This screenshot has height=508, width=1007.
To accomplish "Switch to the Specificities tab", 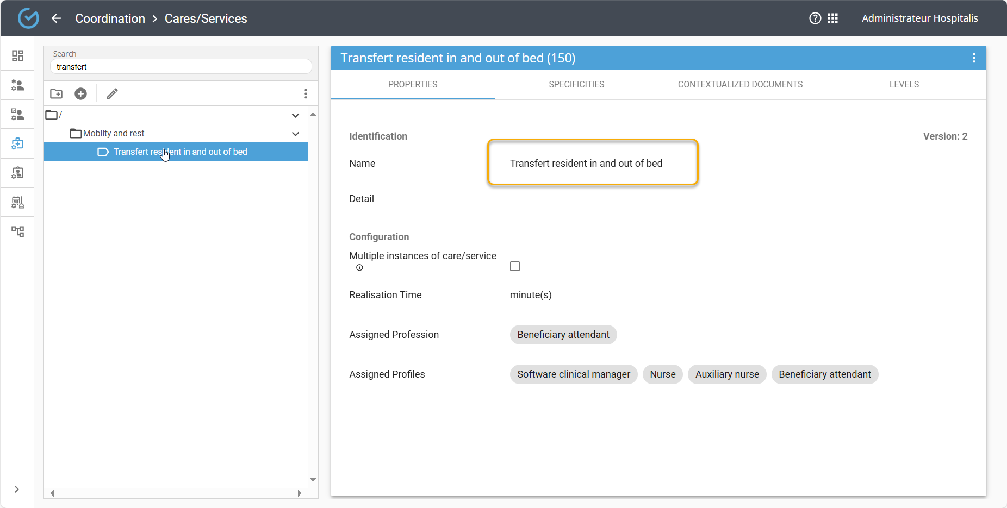I will pyautogui.click(x=576, y=85).
